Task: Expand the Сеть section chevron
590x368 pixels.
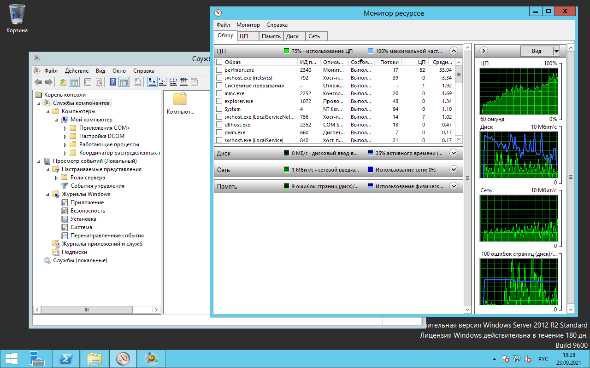Action: 454,170
